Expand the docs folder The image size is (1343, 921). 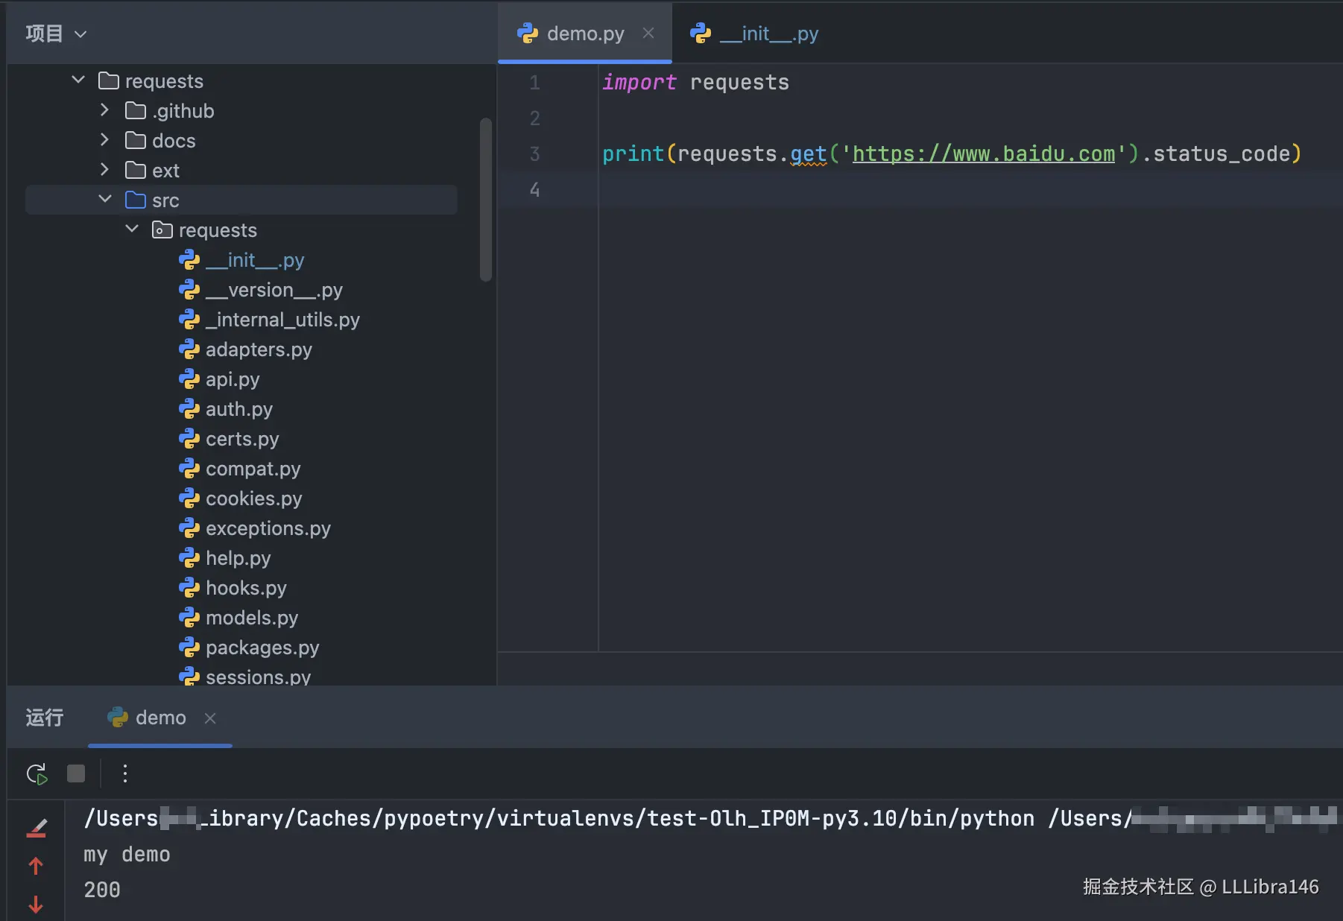(104, 139)
